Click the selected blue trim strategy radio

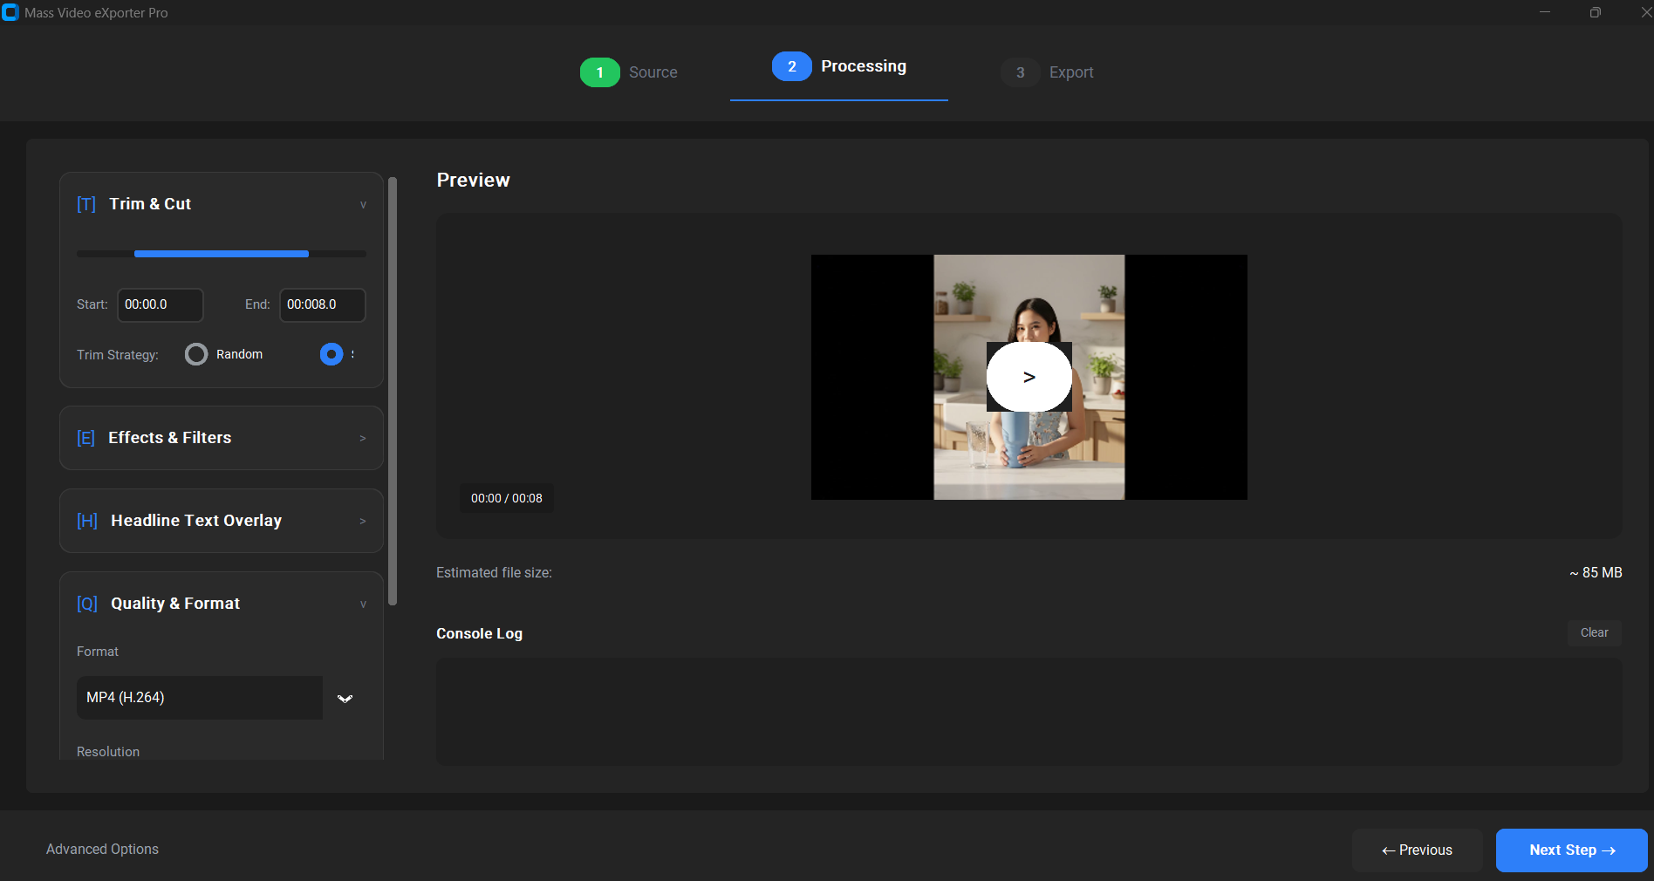point(331,354)
